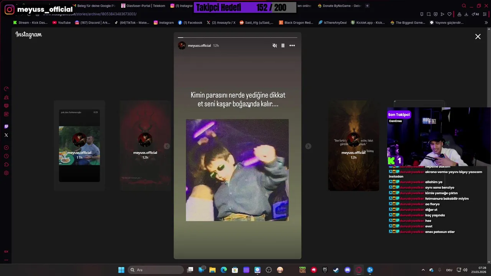This screenshot has width=491, height=276.
Task: Open History clock icon in Opera sidebar
Action: coord(6,156)
